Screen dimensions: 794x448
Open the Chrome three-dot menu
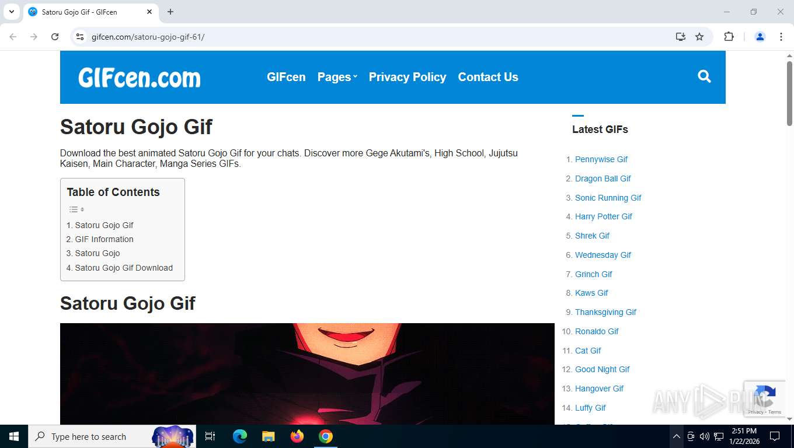click(x=781, y=37)
